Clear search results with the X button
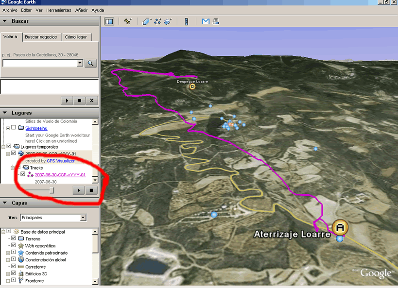Screen dimensions: 398x289 [x=92, y=101]
